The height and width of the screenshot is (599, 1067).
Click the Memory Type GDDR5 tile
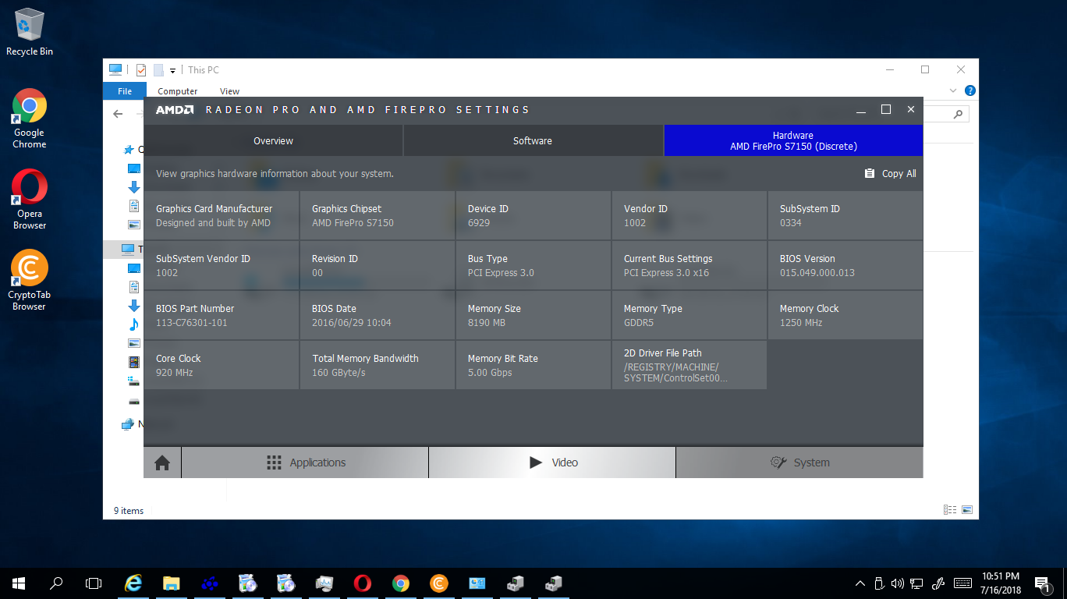point(689,315)
